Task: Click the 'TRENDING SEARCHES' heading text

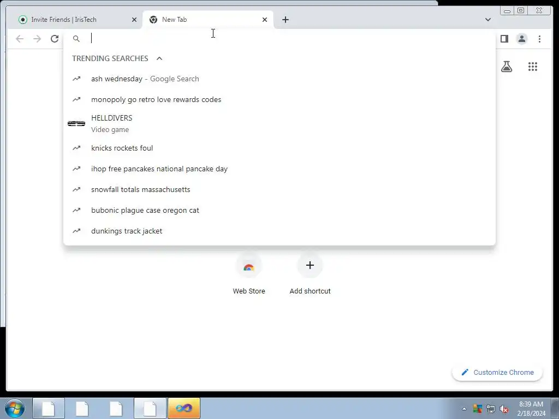Action: pyautogui.click(x=110, y=58)
